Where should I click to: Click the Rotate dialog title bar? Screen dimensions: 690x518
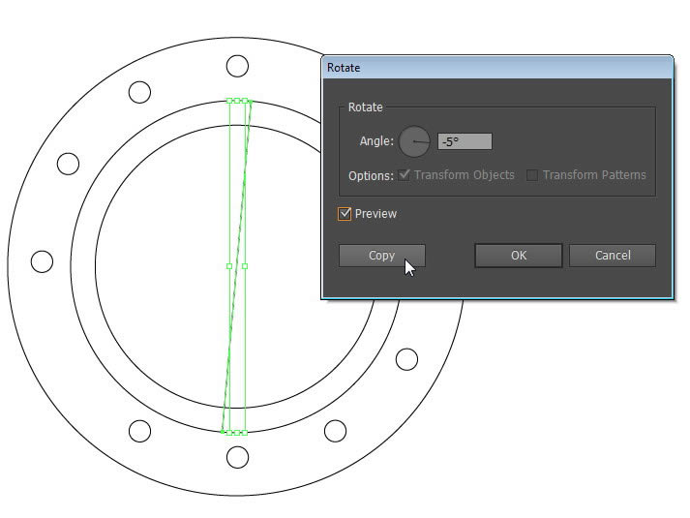click(x=497, y=68)
